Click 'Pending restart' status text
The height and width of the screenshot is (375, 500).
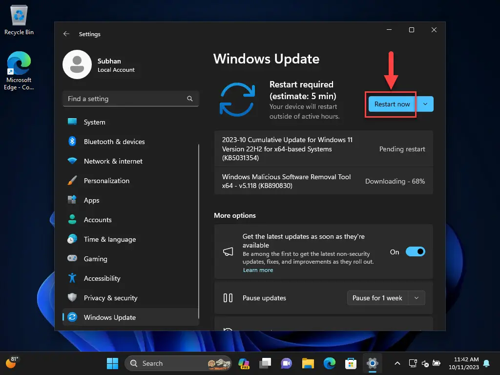[402, 149]
